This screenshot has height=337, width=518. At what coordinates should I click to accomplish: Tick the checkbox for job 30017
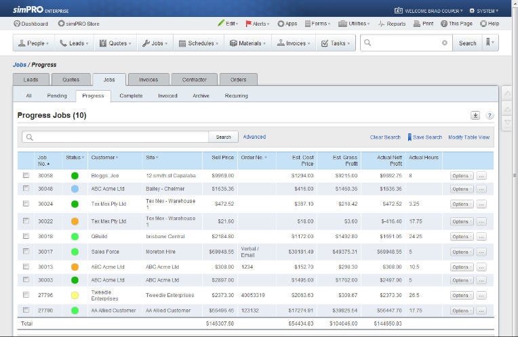coord(26,251)
